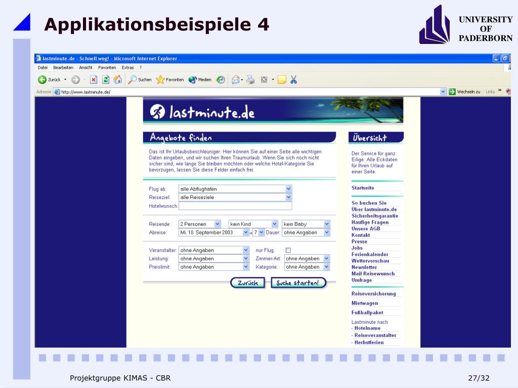Screen dimensions: 518x388
Task: Open the Mietwagen link
Action: click(x=365, y=303)
